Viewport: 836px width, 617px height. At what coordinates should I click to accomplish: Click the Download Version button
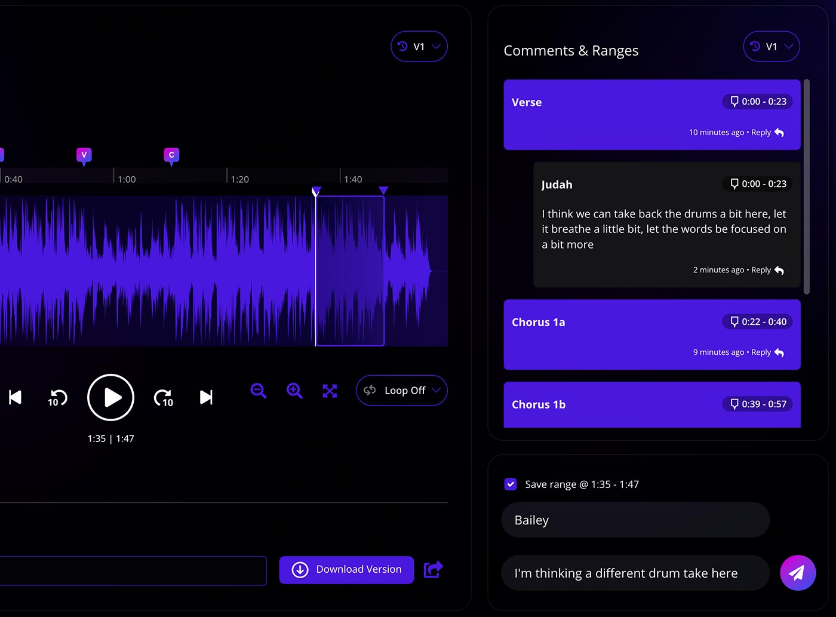click(x=346, y=570)
